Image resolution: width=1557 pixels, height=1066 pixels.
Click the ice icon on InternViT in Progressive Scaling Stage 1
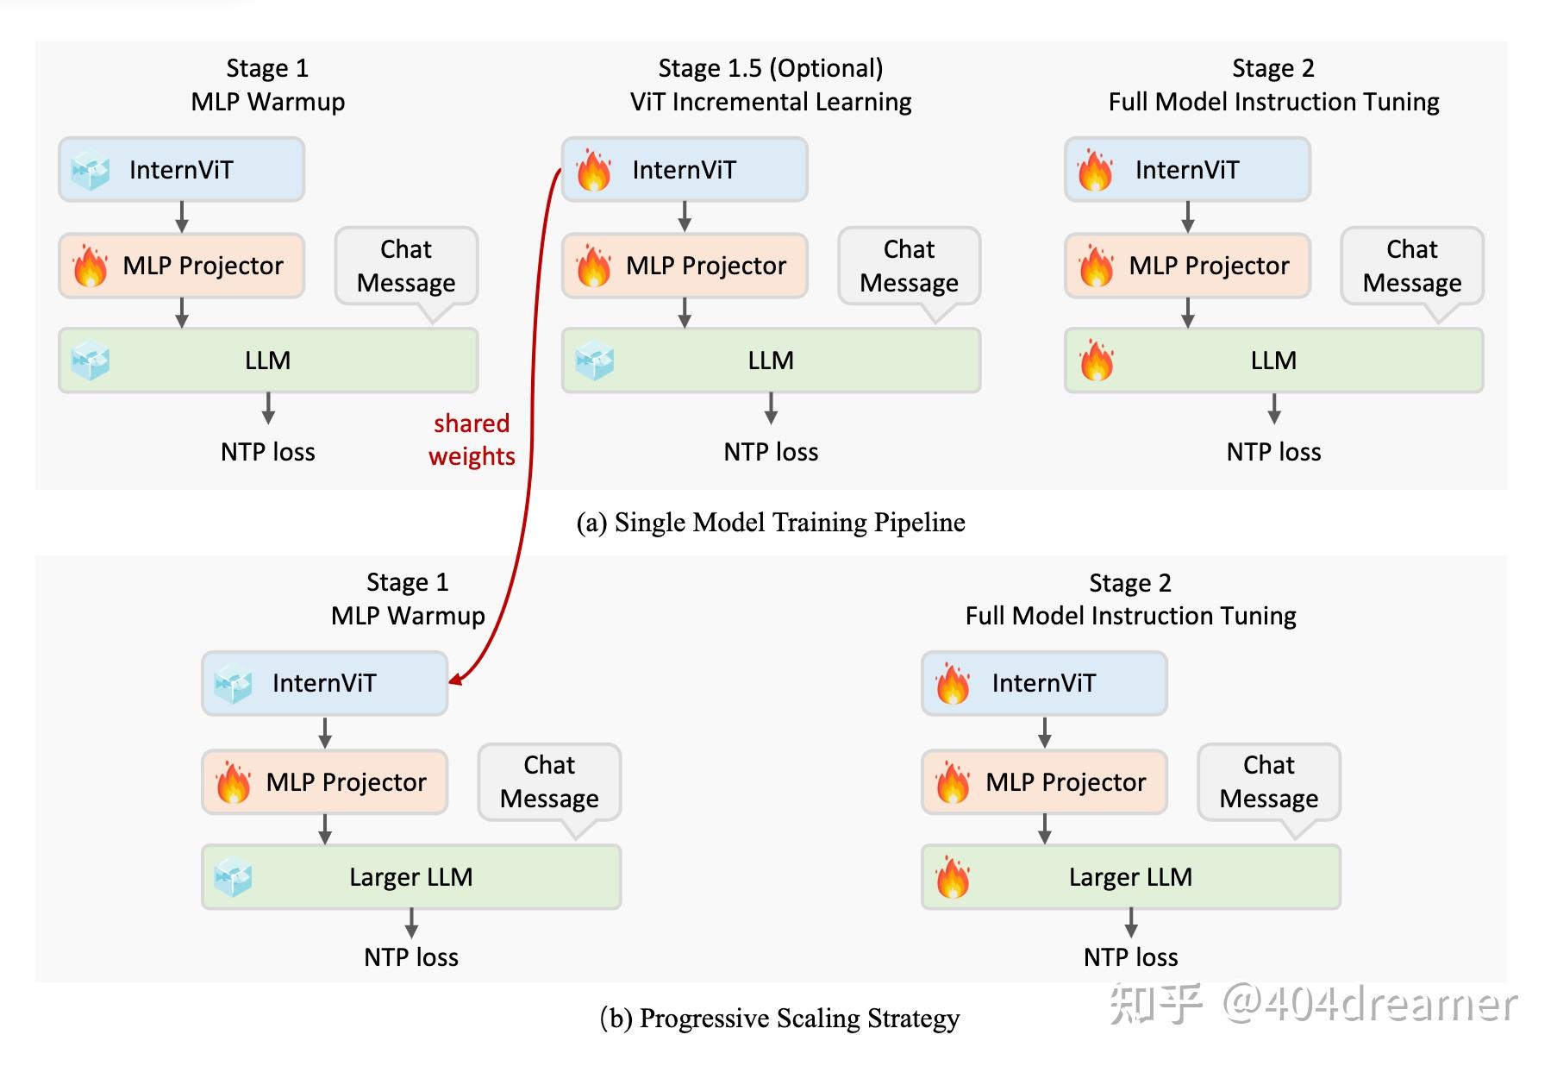point(233,684)
